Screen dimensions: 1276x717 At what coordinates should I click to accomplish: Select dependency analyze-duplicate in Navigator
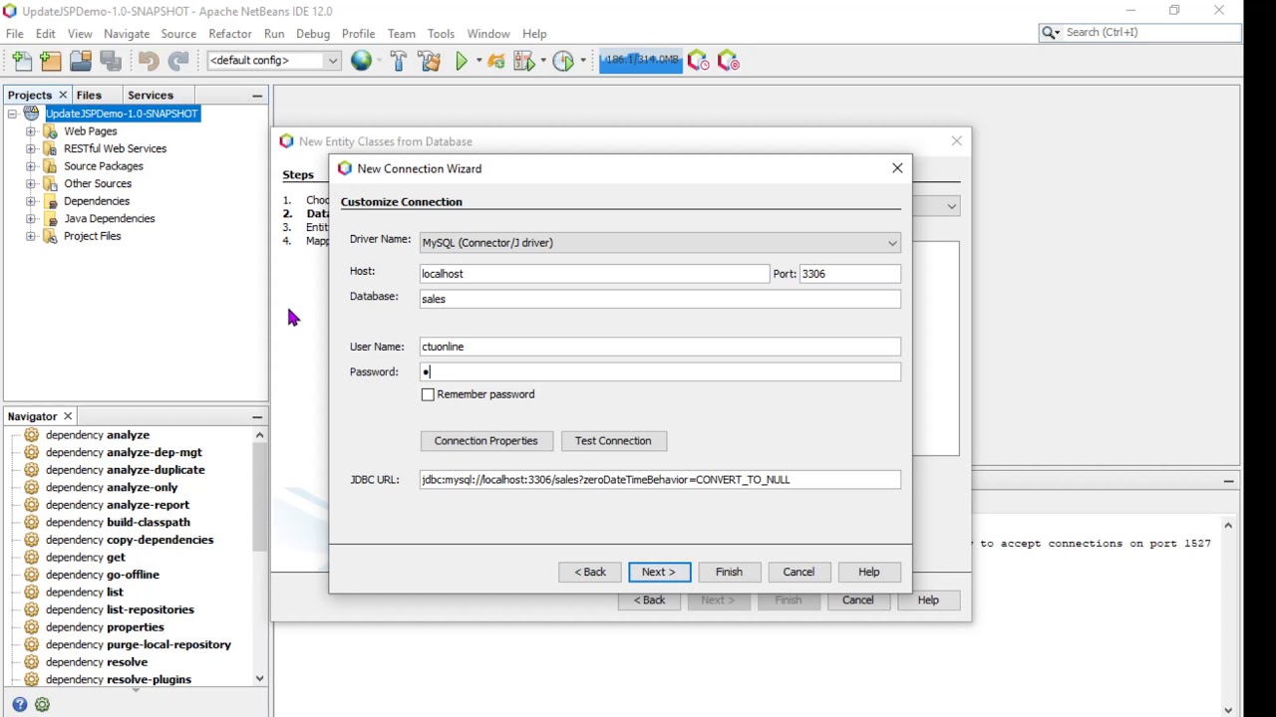pyautogui.click(x=125, y=470)
